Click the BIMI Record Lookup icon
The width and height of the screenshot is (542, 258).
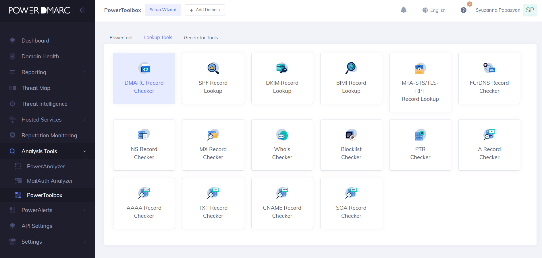pos(351,68)
